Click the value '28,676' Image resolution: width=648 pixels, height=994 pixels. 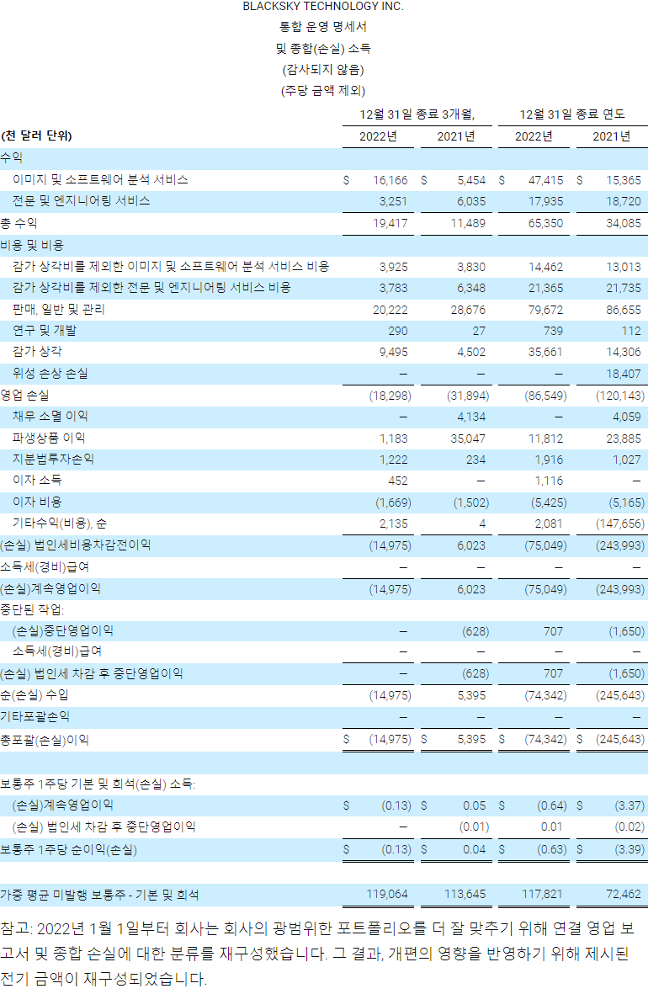(x=467, y=310)
